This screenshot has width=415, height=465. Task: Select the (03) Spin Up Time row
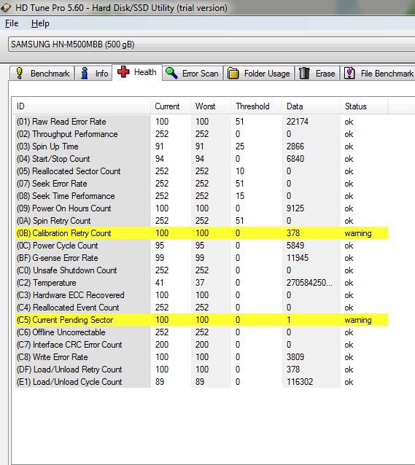(201, 146)
